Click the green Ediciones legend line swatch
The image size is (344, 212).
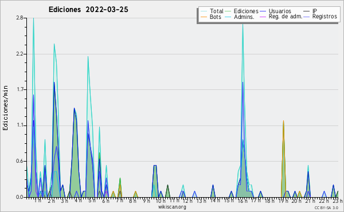[228, 11]
